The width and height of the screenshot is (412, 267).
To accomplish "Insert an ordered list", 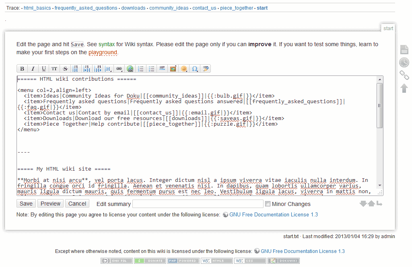I will 141,69.
